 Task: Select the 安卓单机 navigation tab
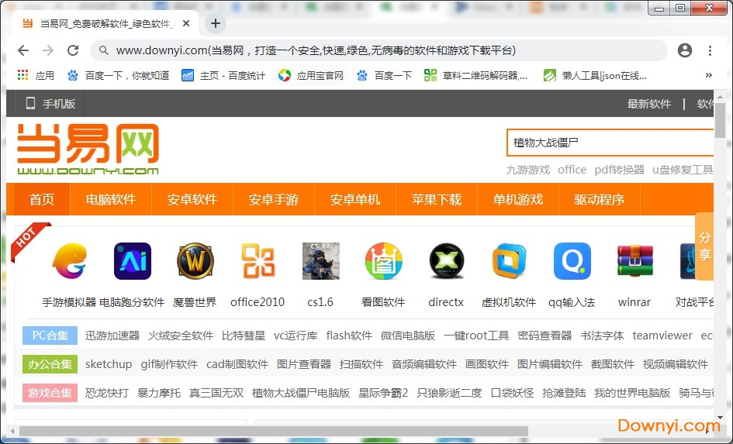(x=354, y=200)
